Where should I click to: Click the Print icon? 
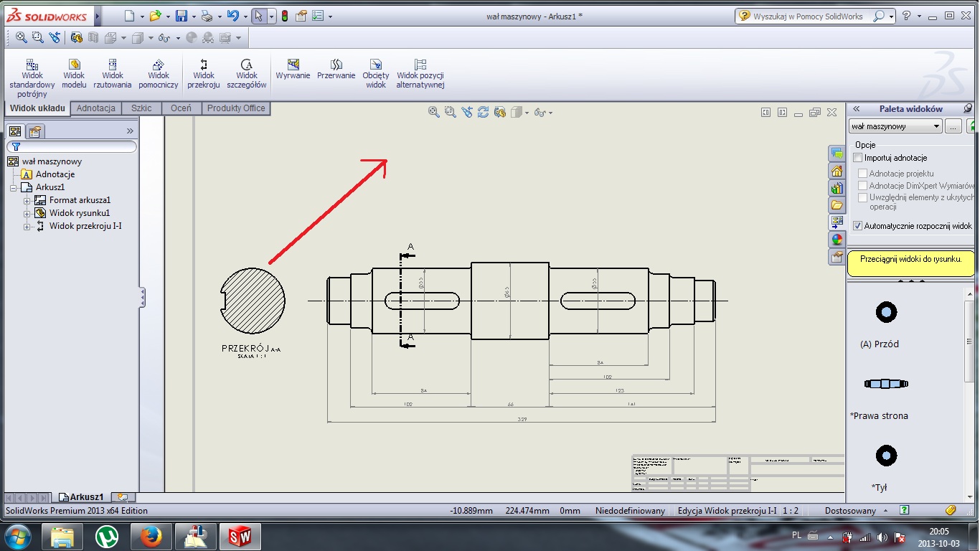coord(207,16)
